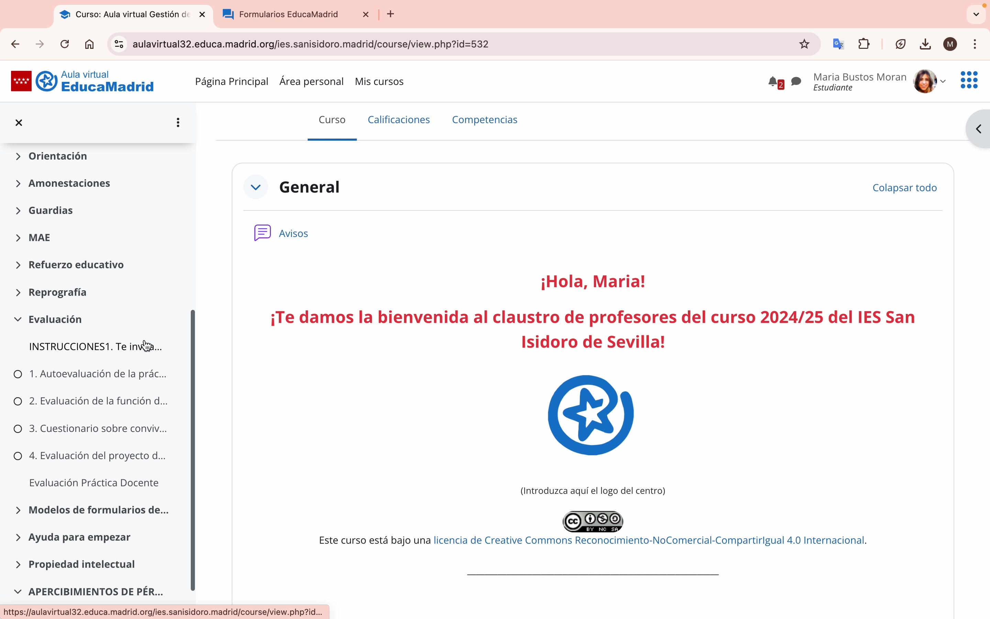This screenshot has width=990, height=619.
Task: Toggle completion circle for Cuestionario sobre convivencia
Action: coord(18,428)
